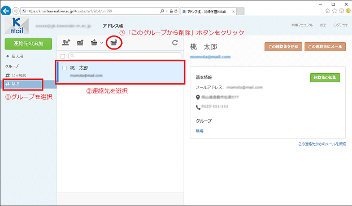Click the address bar reload icon
Viewport: 352px width, 206px height.
point(176,11)
